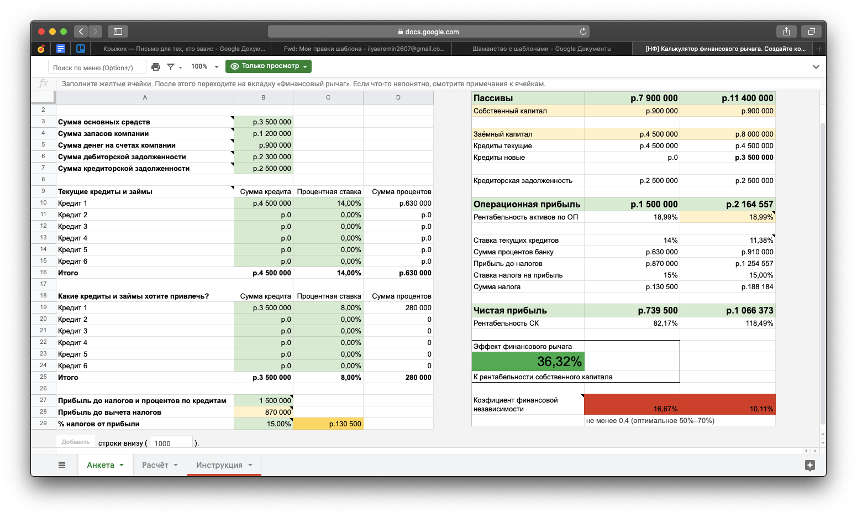
Task: Select column B header
Action: pos(264,97)
